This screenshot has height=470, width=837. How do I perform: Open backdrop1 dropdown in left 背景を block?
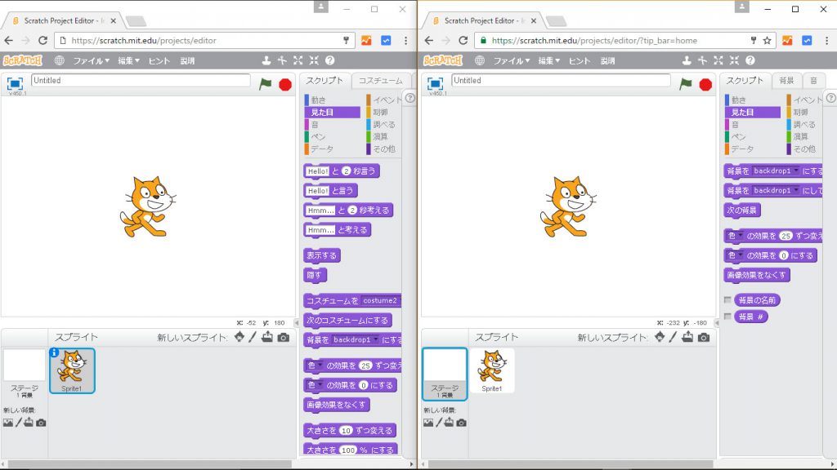pos(356,339)
